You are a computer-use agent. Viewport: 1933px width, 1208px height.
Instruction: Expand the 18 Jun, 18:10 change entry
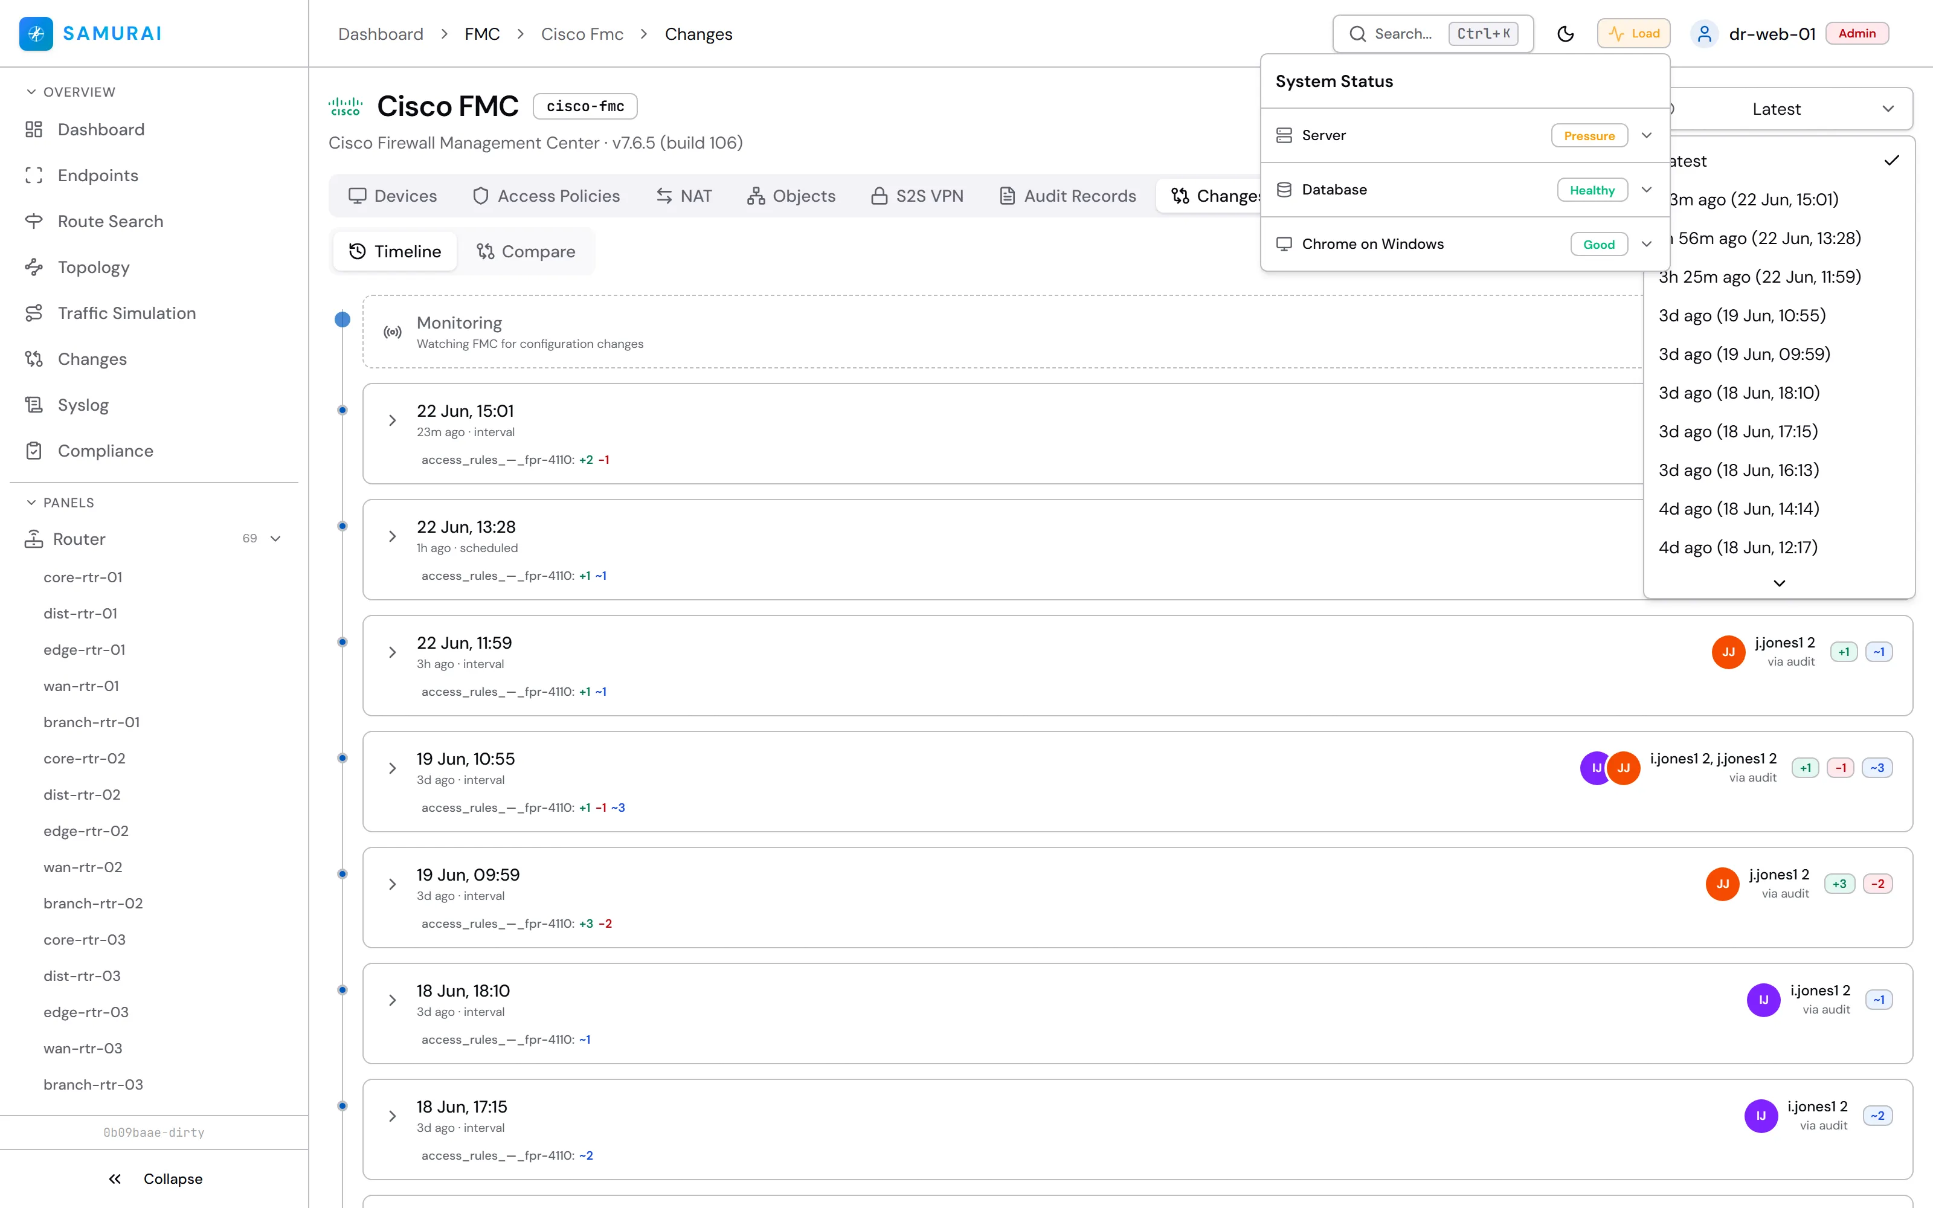[392, 1000]
